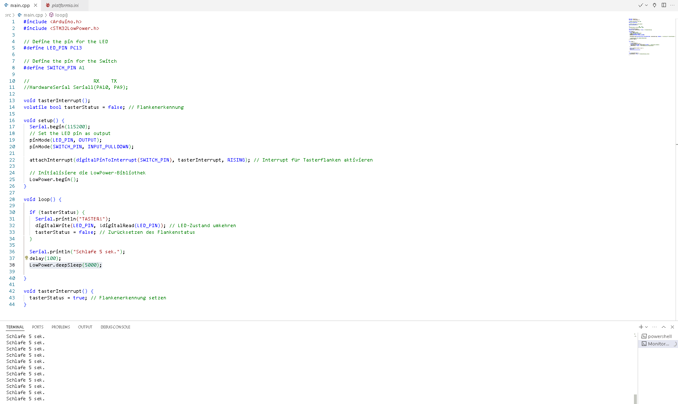This screenshot has height=404, width=678.
Task: Close the main.cpp editor tab
Action: 35,5
